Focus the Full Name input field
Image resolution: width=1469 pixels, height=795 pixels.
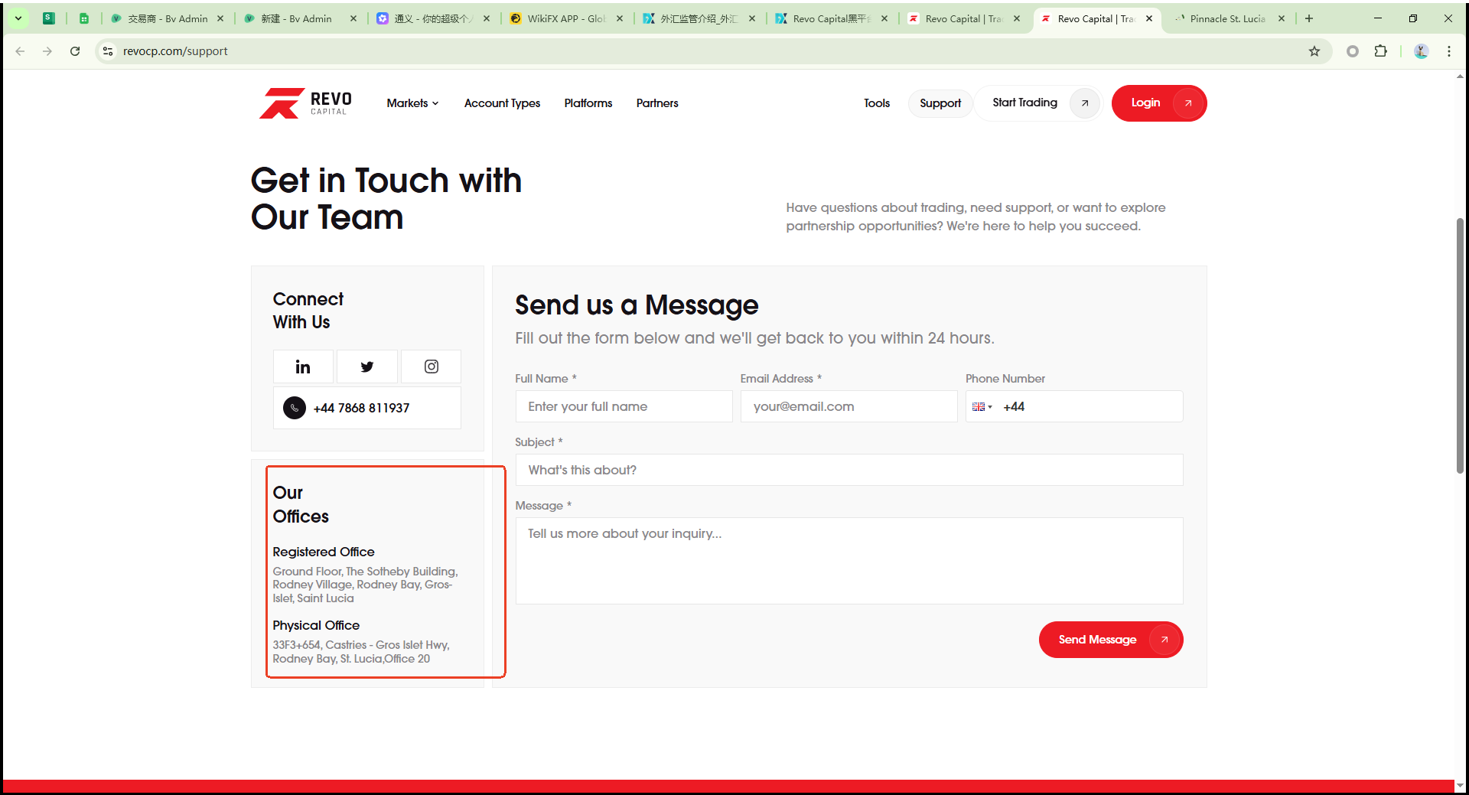[x=624, y=407]
